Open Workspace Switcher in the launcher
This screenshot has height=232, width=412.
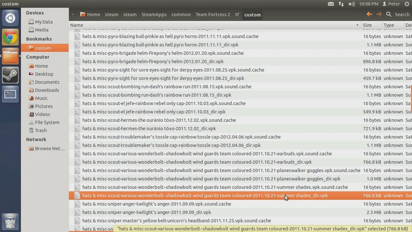point(10,94)
